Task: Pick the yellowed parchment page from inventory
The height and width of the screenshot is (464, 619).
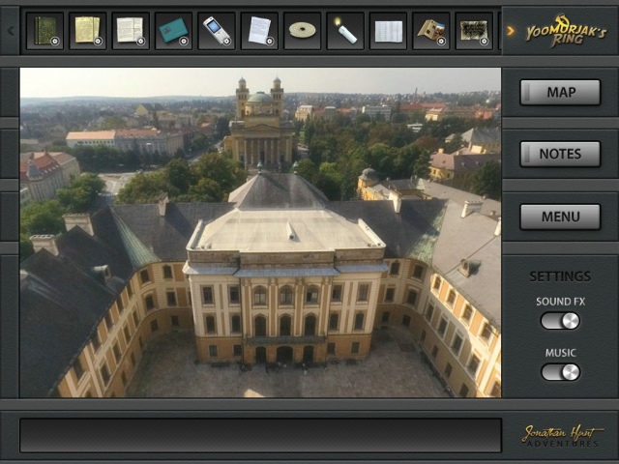Action: point(87,30)
